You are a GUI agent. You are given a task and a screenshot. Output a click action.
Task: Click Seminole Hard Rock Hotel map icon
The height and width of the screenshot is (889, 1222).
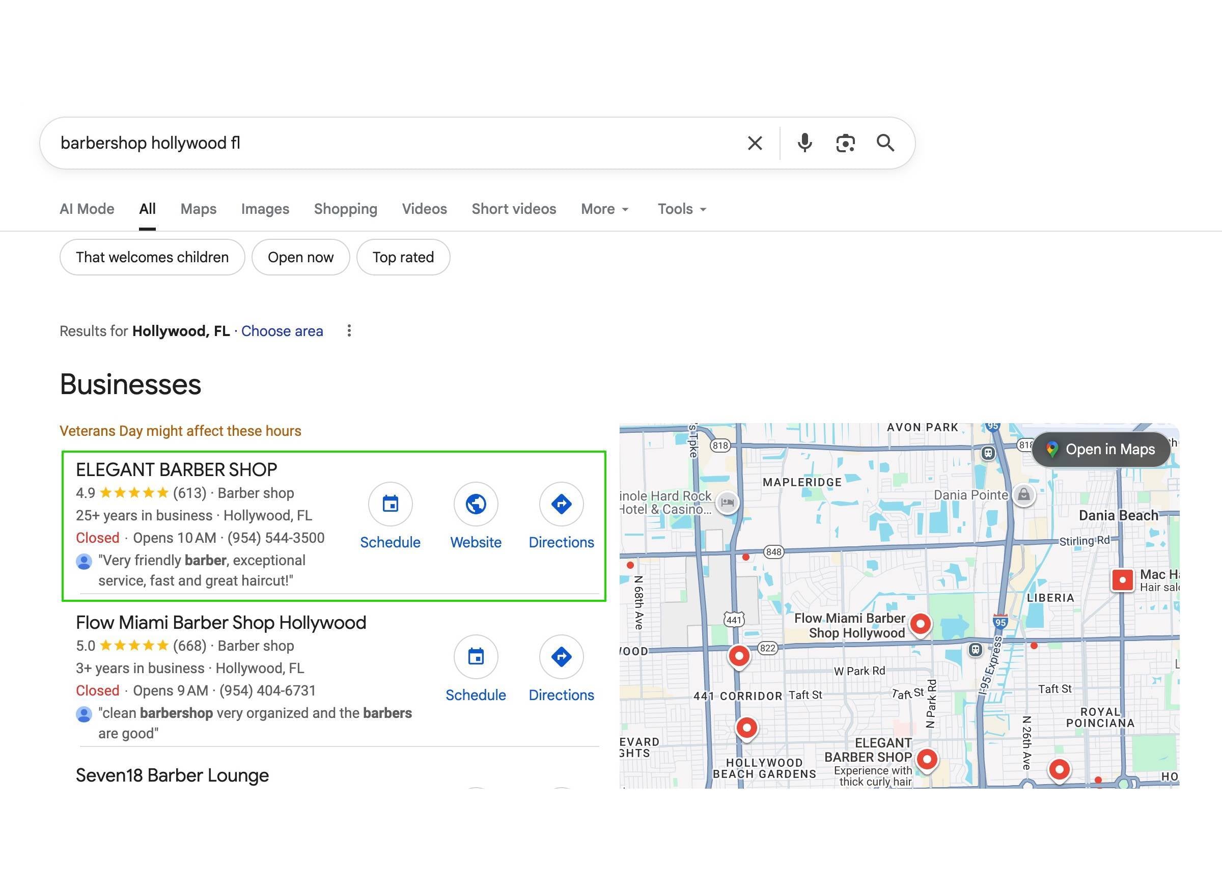[x=728, y=503]
